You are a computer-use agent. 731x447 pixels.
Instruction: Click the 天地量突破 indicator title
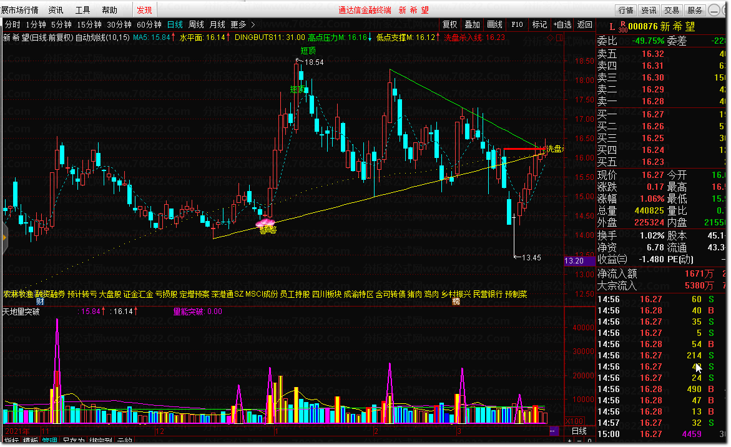(21, 312)
